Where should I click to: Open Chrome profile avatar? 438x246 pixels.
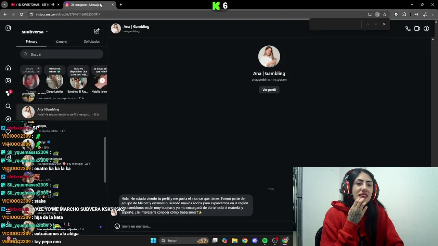point(425,14)
